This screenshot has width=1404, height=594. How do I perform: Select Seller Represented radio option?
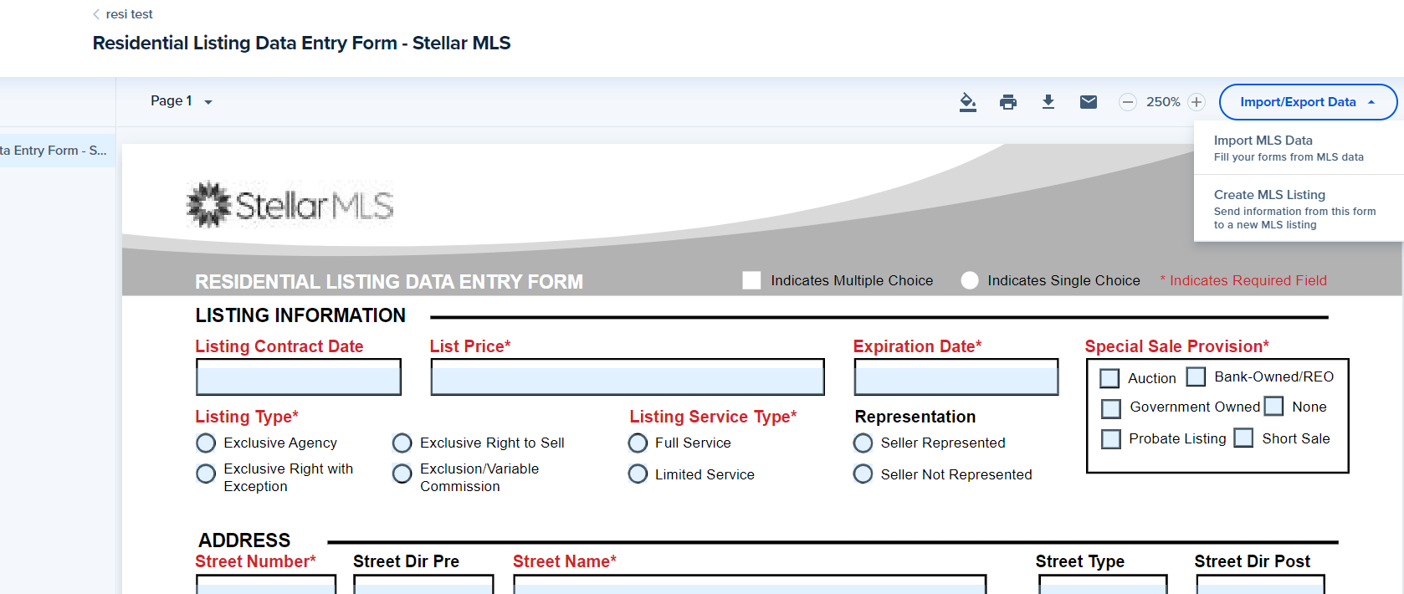pos(863,443)
